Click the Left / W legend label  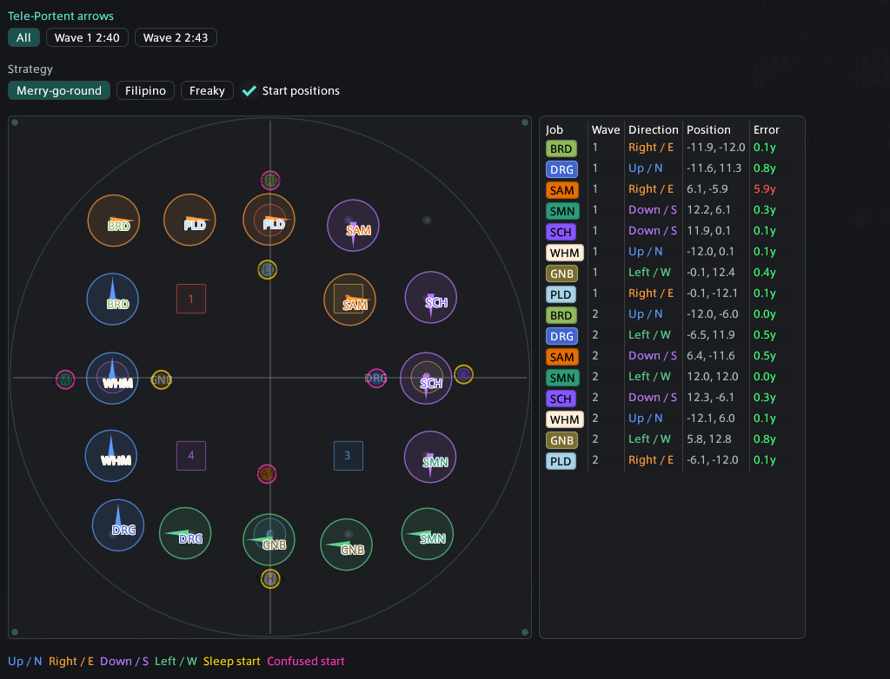point(176,662)
